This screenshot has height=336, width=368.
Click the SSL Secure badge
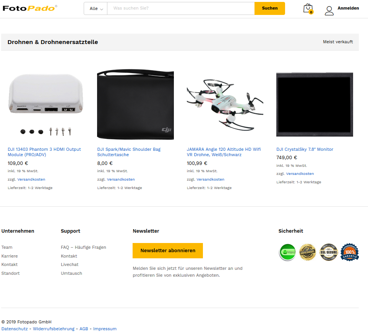tap(329, 252)
